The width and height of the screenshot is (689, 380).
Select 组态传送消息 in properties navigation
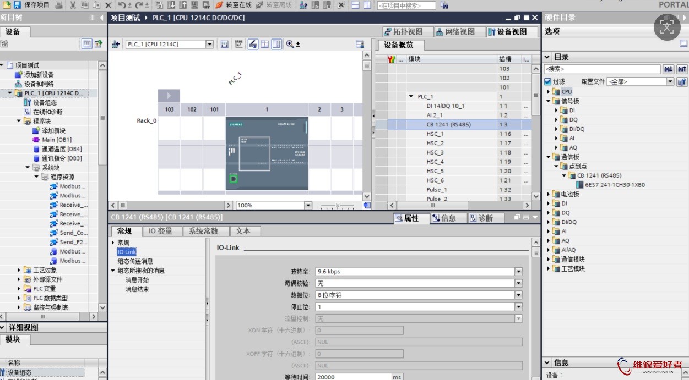[x=135, y=261]
